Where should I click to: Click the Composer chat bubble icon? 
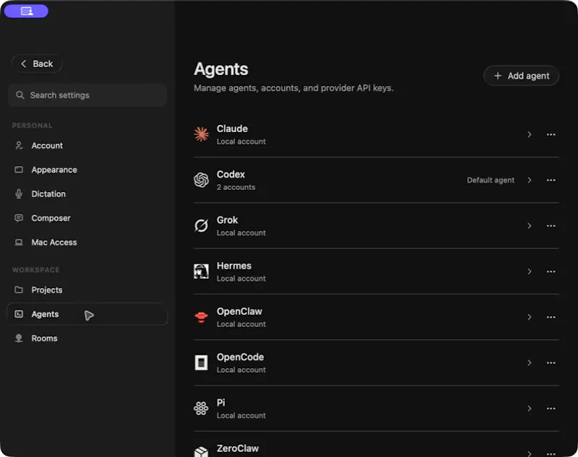19,218
